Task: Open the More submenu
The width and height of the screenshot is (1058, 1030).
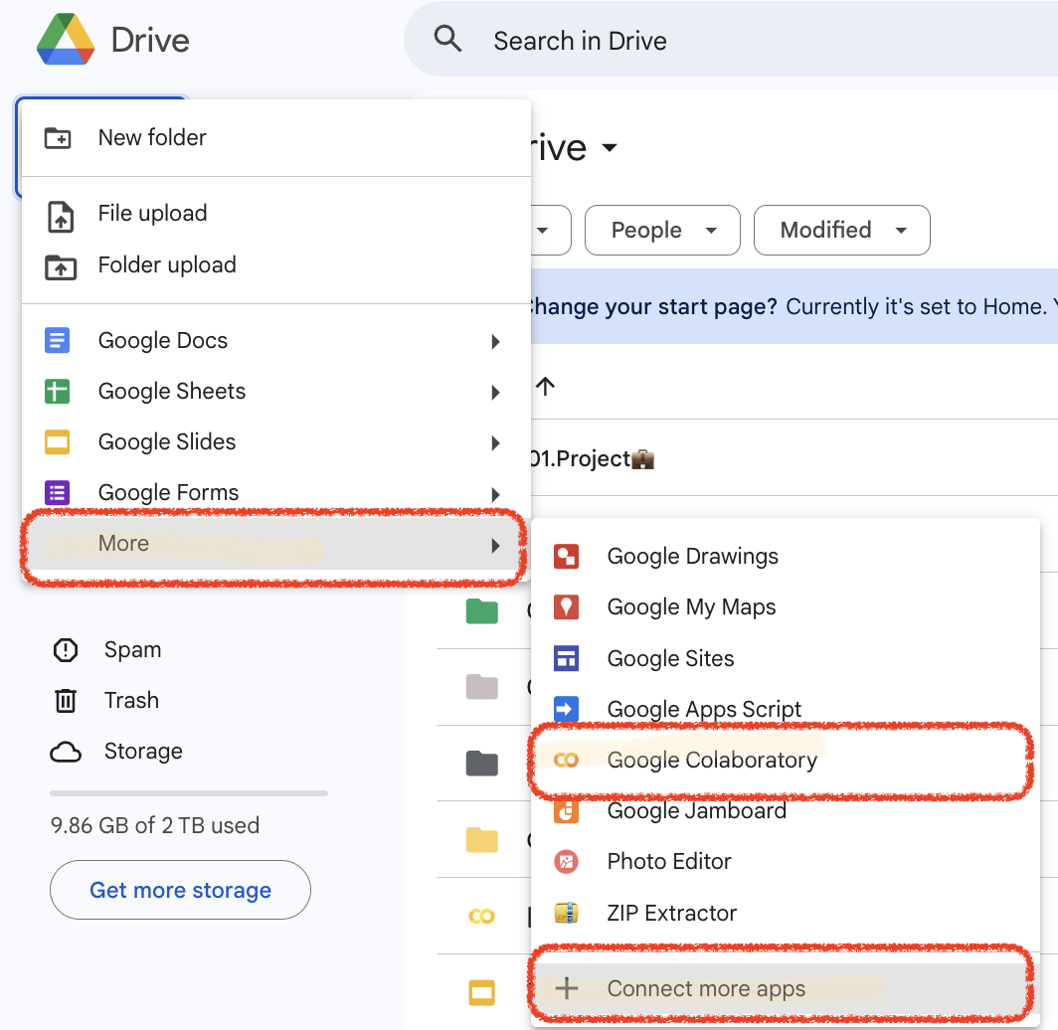Action: (x=276, y=544)
